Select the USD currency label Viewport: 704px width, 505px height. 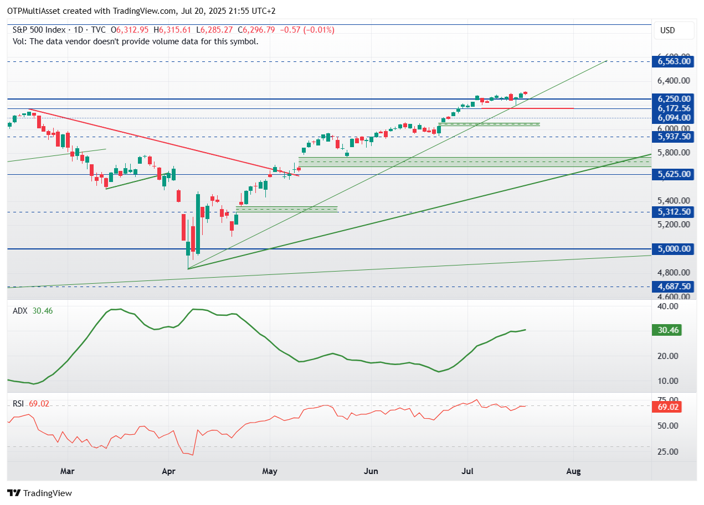[667, 30]
